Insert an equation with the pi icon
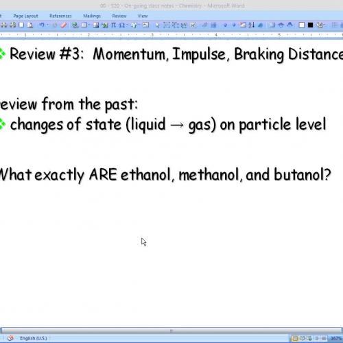Viewport: 343px width, 343px height. pyautogui.click(x=113, y=25)
